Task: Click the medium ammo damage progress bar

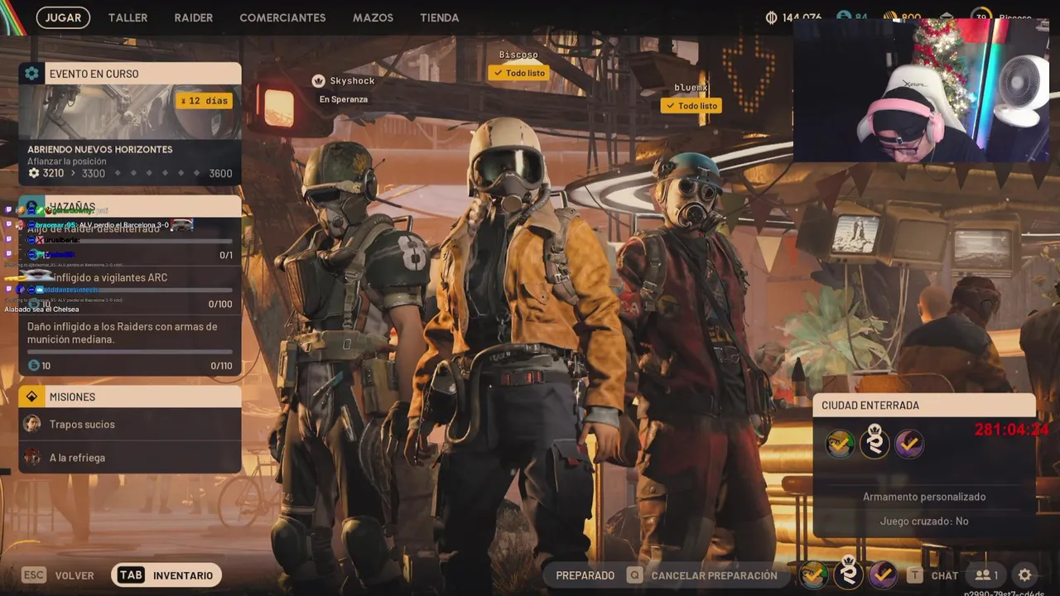Action: [x=130, y=352]
